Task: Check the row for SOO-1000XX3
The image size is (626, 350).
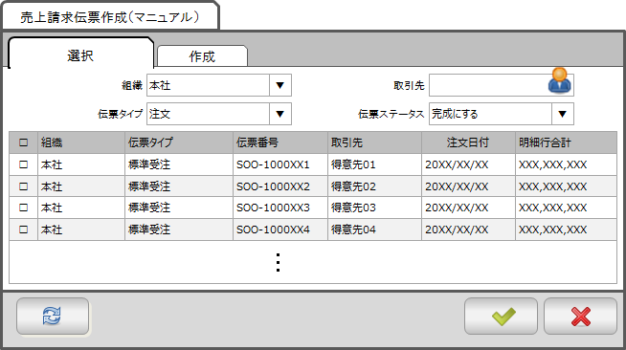Action: pyautogui.click(x=24, y=208)
